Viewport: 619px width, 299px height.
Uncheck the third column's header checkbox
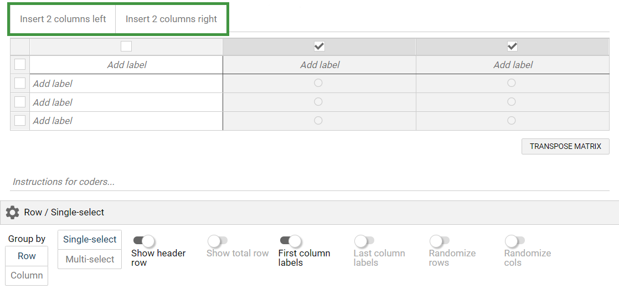tap(512, 47)
